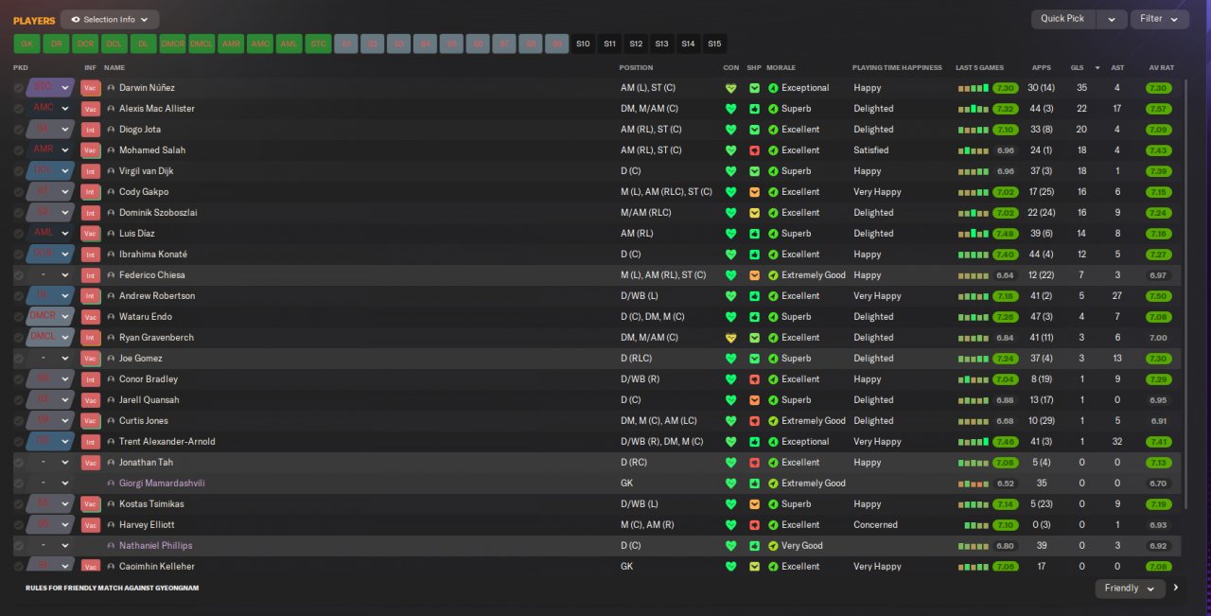Click Federico Chiesa's morale arrow icon
This screenshot has height=616, width=1211.
coord(773,275)
